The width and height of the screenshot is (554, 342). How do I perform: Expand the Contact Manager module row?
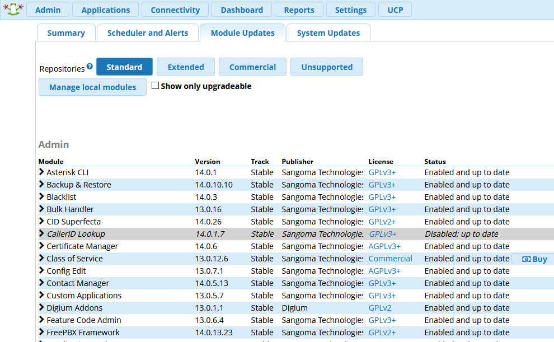click(41, 283)
